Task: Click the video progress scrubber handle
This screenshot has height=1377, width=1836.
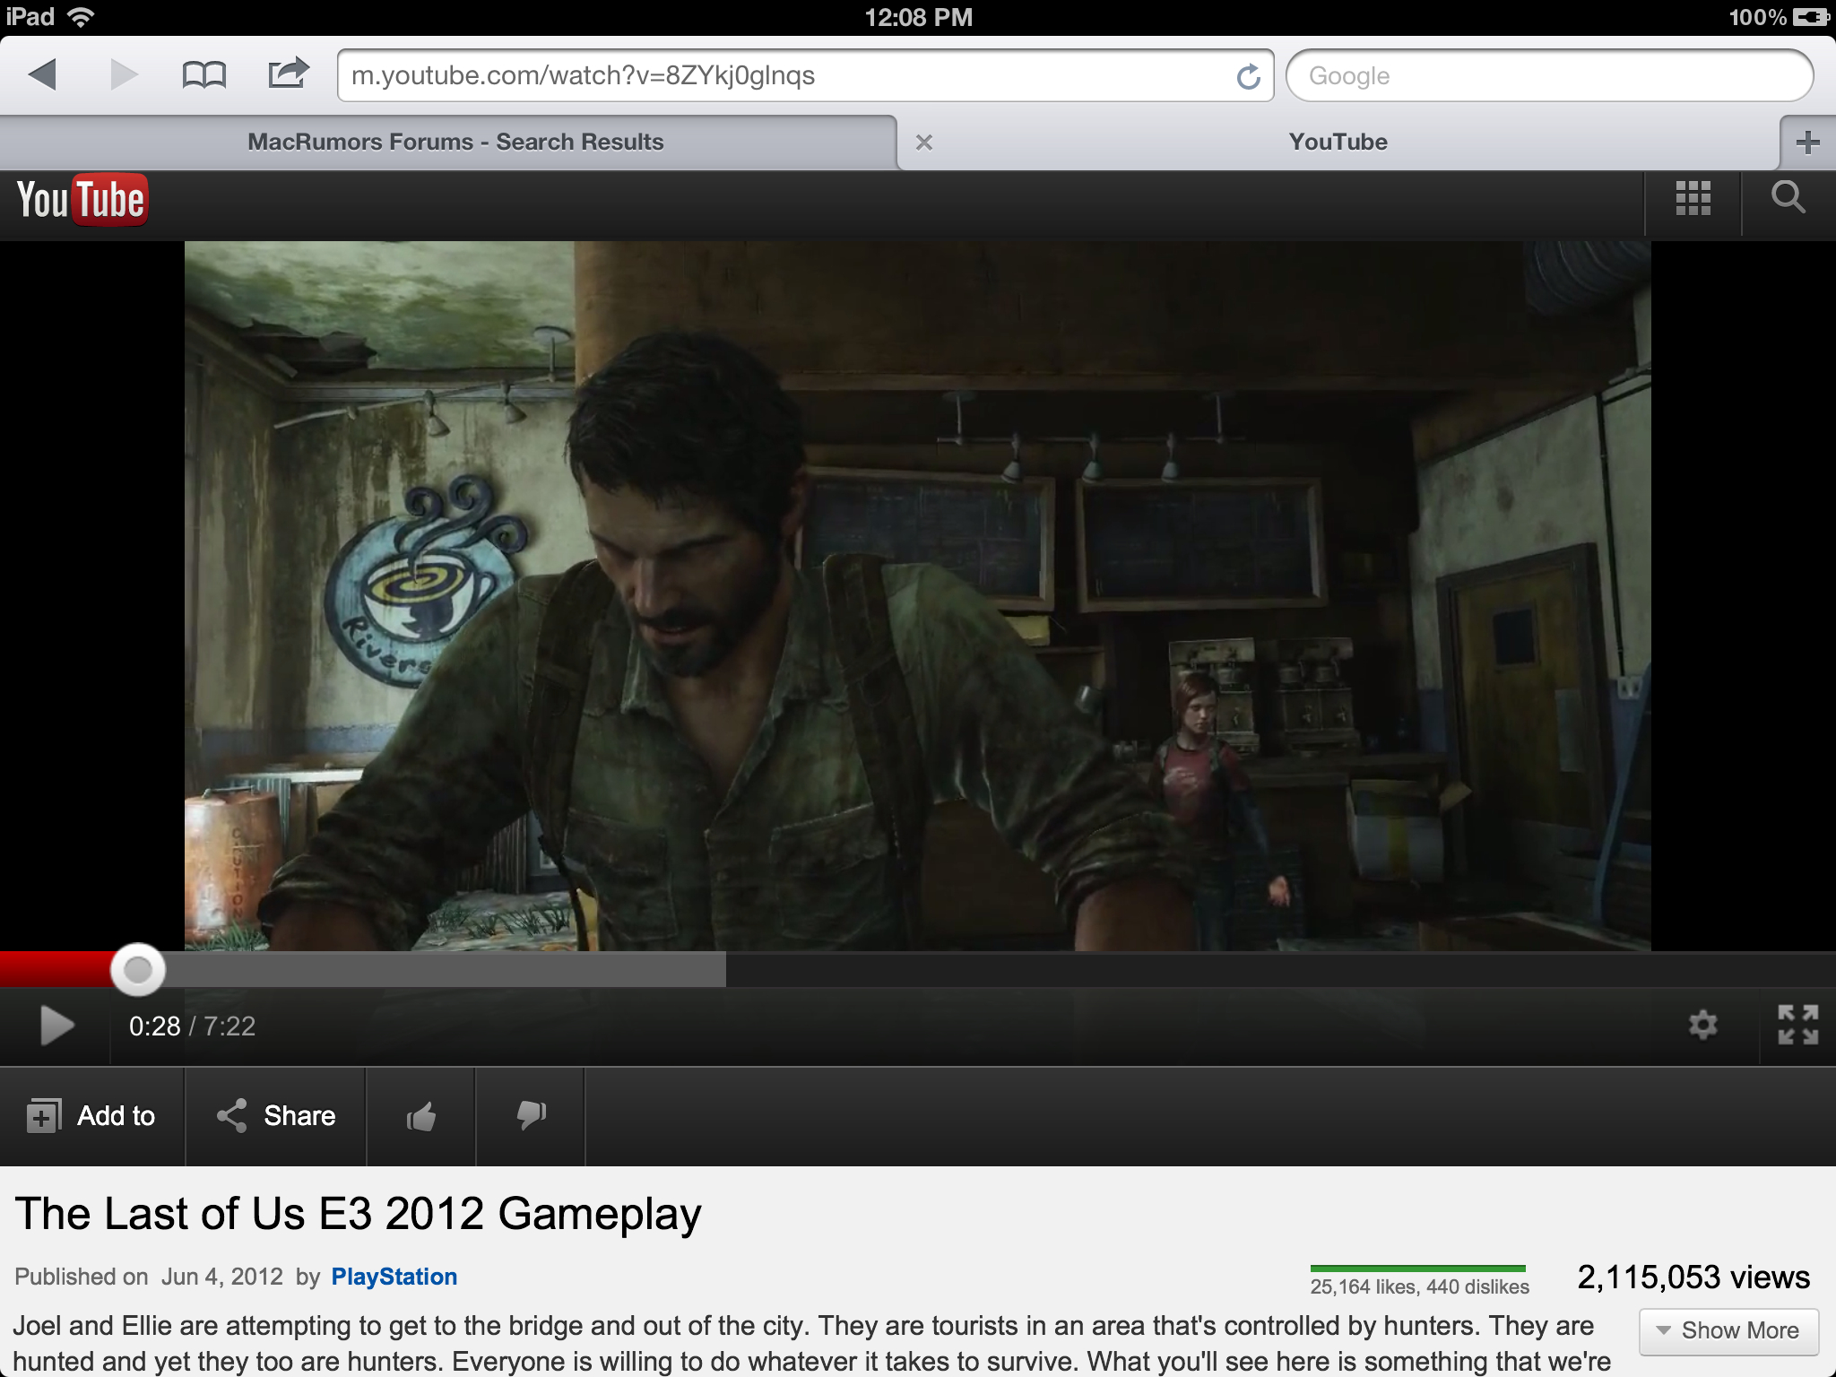Action: coord(138,969)
